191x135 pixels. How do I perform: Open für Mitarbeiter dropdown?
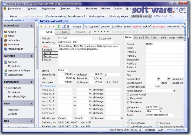coord(161,111)
